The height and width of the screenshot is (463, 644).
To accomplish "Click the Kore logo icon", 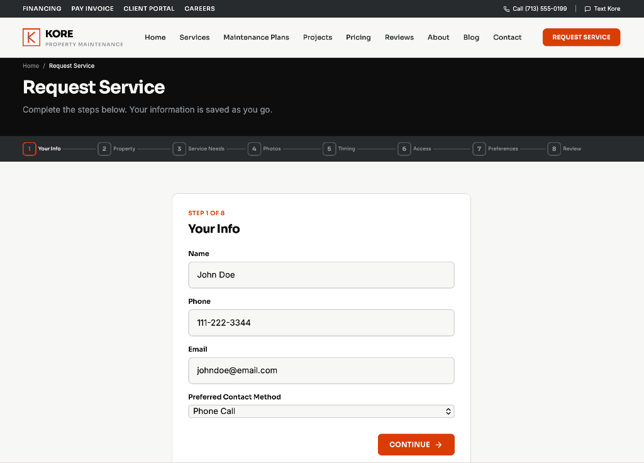I will (x=31, y=37).
